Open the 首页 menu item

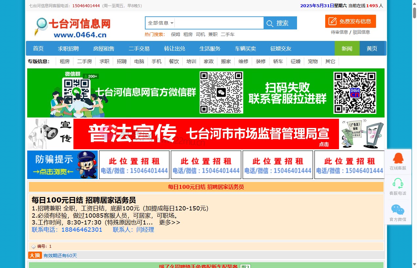pos(38,48)
